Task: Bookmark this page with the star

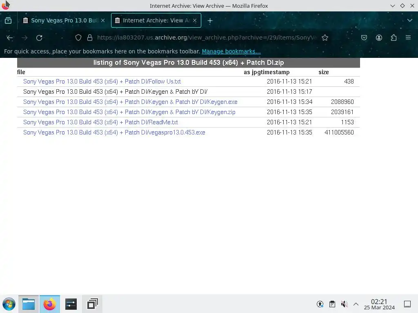Action: pos(325,38)
